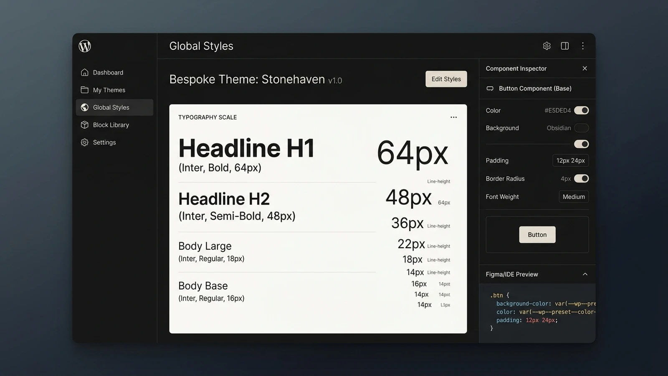Open settings gear in top bar
Image resolution: width=668 pixels, height=376 pixels.
point(547,46)
